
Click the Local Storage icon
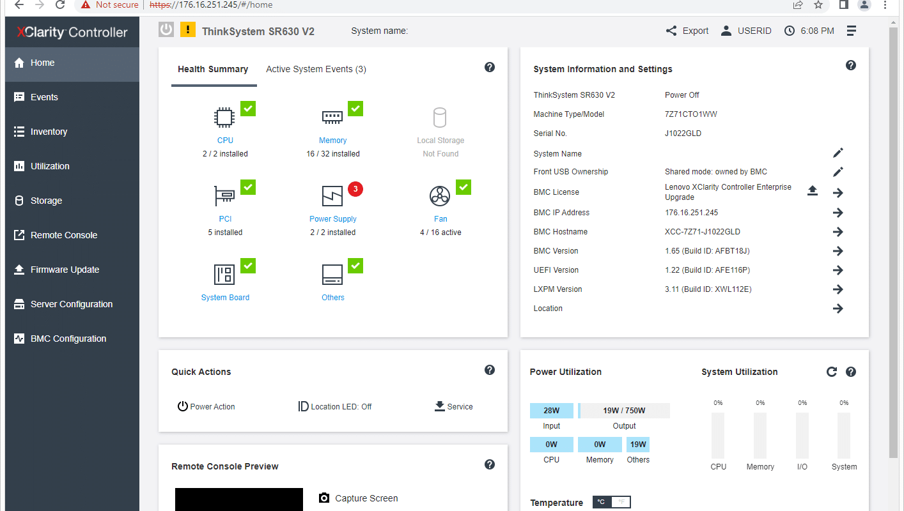pyautogui.click(x=440, y=118)
